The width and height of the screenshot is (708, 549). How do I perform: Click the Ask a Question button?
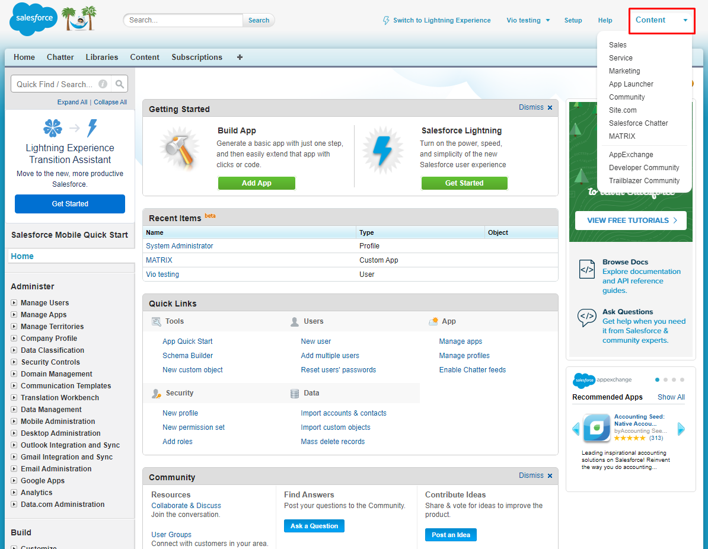(314, 526)
